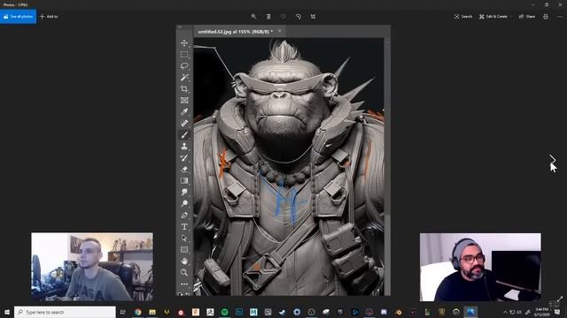Click See all photos button

tap(18, 17)
